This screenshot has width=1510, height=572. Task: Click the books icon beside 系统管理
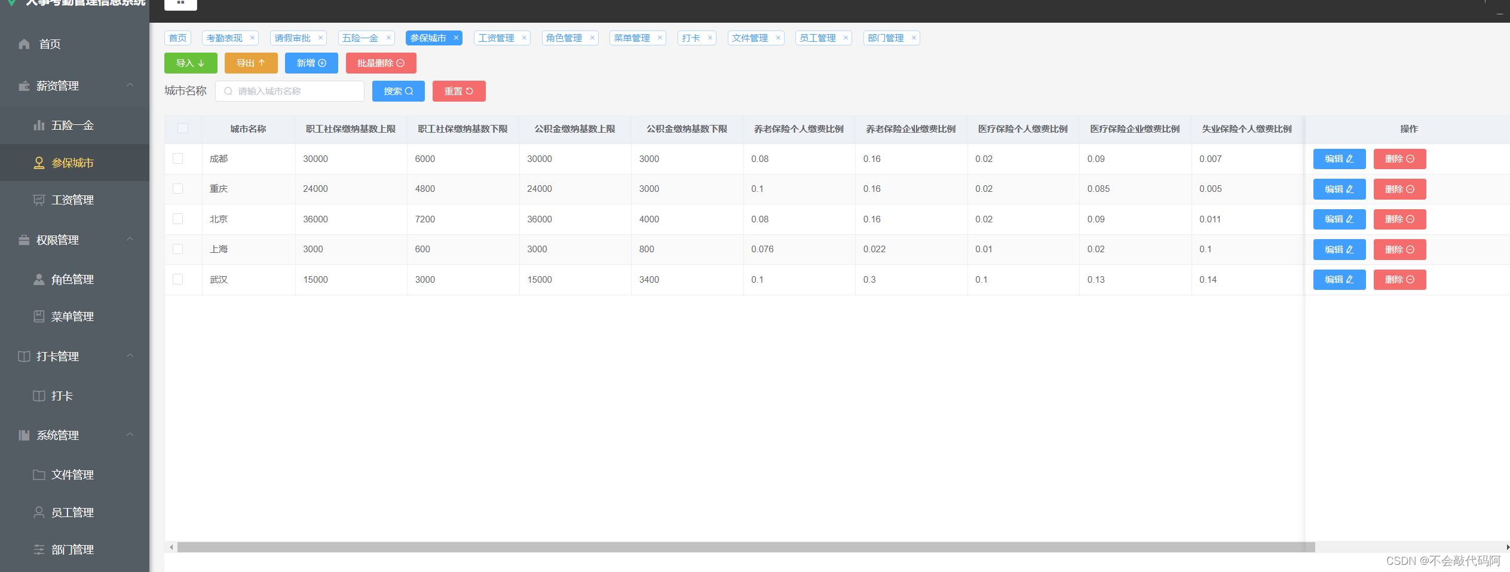tap(24, 436)
